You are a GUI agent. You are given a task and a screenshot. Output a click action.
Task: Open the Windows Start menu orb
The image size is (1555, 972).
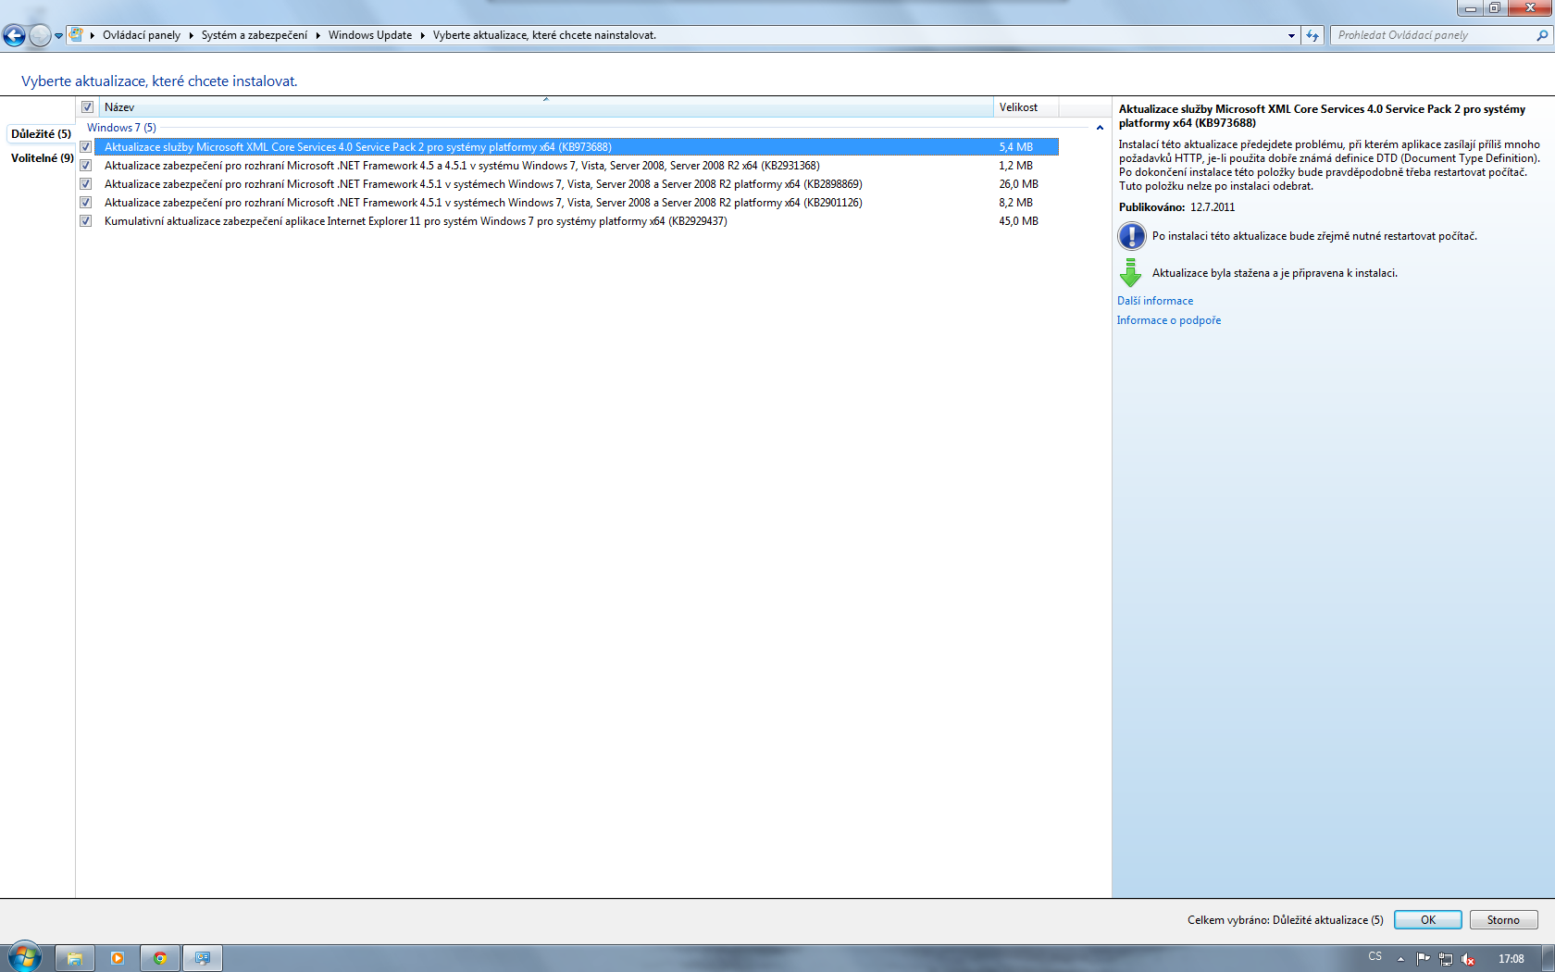(25, 957)
